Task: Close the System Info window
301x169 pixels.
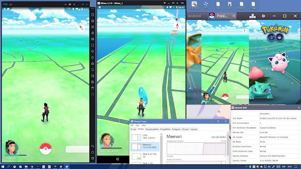Action: click(299, 108)
